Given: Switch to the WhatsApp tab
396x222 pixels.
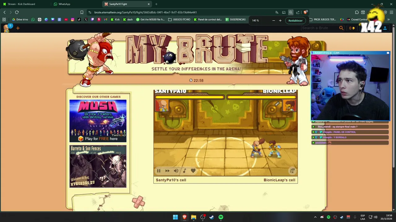Looking at the screenshot, I should point(64,4).
